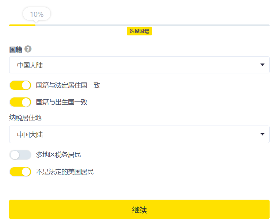Toggle the 国籍与法定居住国一致 switch
This screenshot has width=278, height=223.
coord(20,85)
